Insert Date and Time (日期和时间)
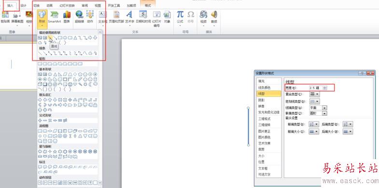 click(143, 17)
